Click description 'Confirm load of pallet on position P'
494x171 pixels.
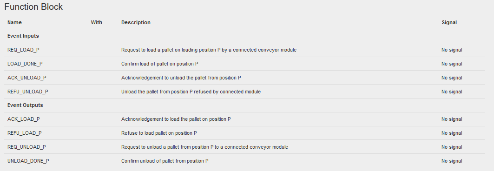160,64
